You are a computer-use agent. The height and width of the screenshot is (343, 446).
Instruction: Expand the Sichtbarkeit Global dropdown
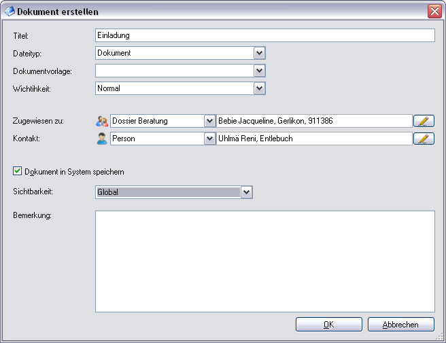(247, 192)
